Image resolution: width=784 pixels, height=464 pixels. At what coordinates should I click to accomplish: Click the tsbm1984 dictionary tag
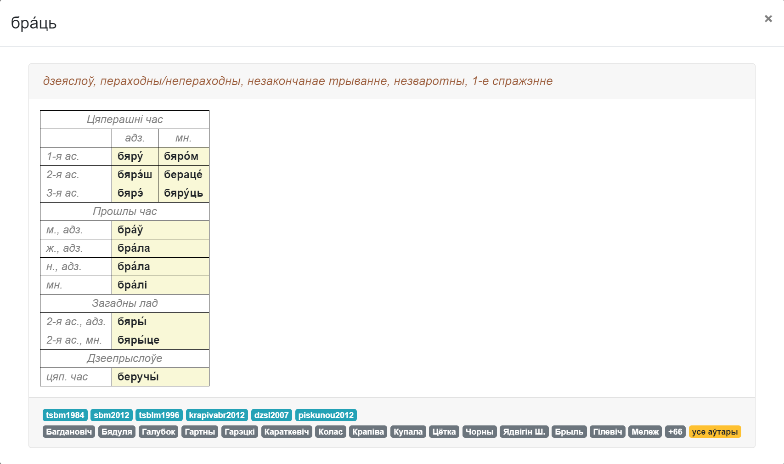[x=65, y=415]
